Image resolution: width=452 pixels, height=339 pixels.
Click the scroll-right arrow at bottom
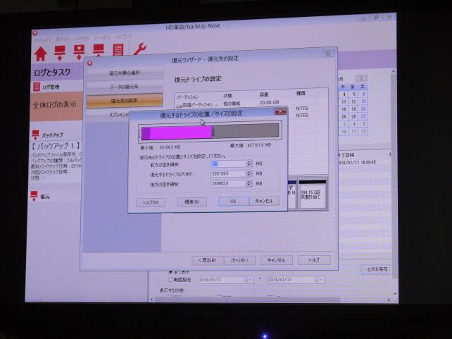(x=389, y=300)
